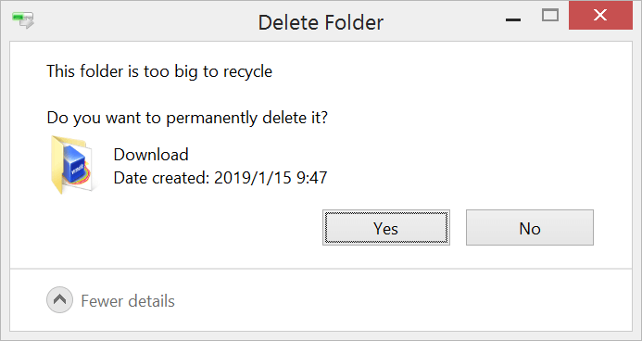Click the Delete Folder title text
Screen dimensions: 642x341
321,22
